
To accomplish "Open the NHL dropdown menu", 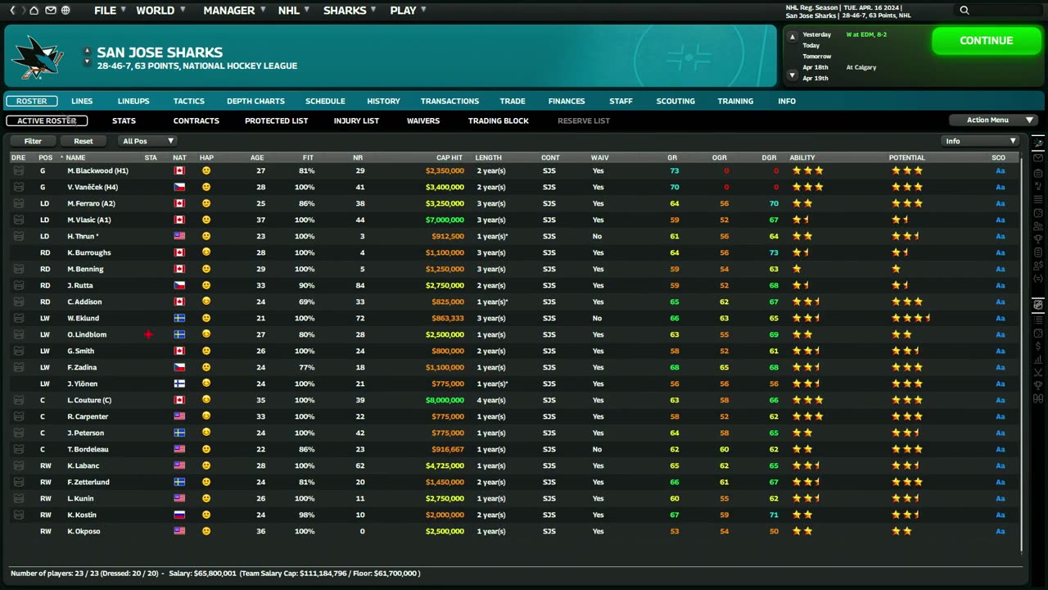I will 293,11.
